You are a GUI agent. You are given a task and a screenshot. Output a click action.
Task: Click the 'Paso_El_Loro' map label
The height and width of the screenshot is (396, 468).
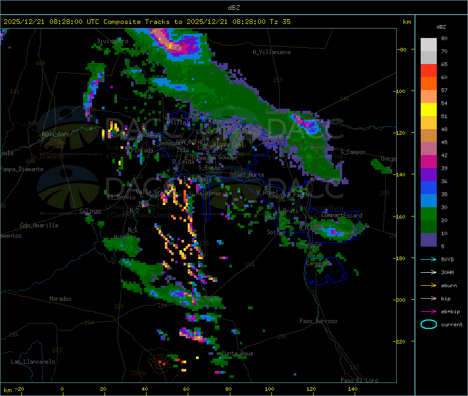pos(359,380)
